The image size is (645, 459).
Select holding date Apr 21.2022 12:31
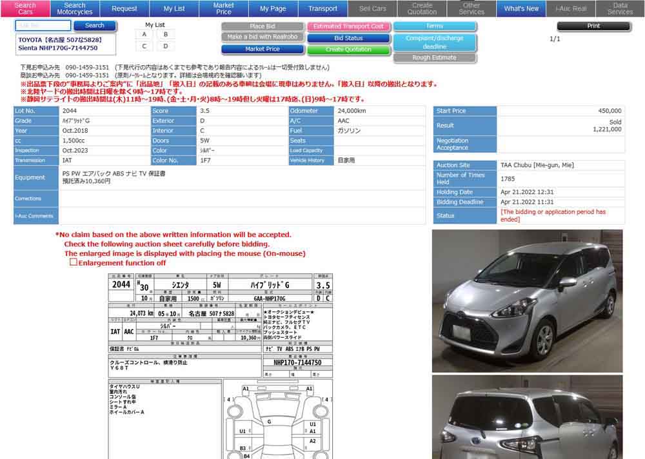click(527, 192)
